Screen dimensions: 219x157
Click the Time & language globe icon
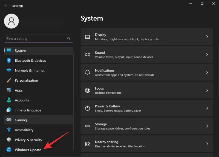pos(9,110)
